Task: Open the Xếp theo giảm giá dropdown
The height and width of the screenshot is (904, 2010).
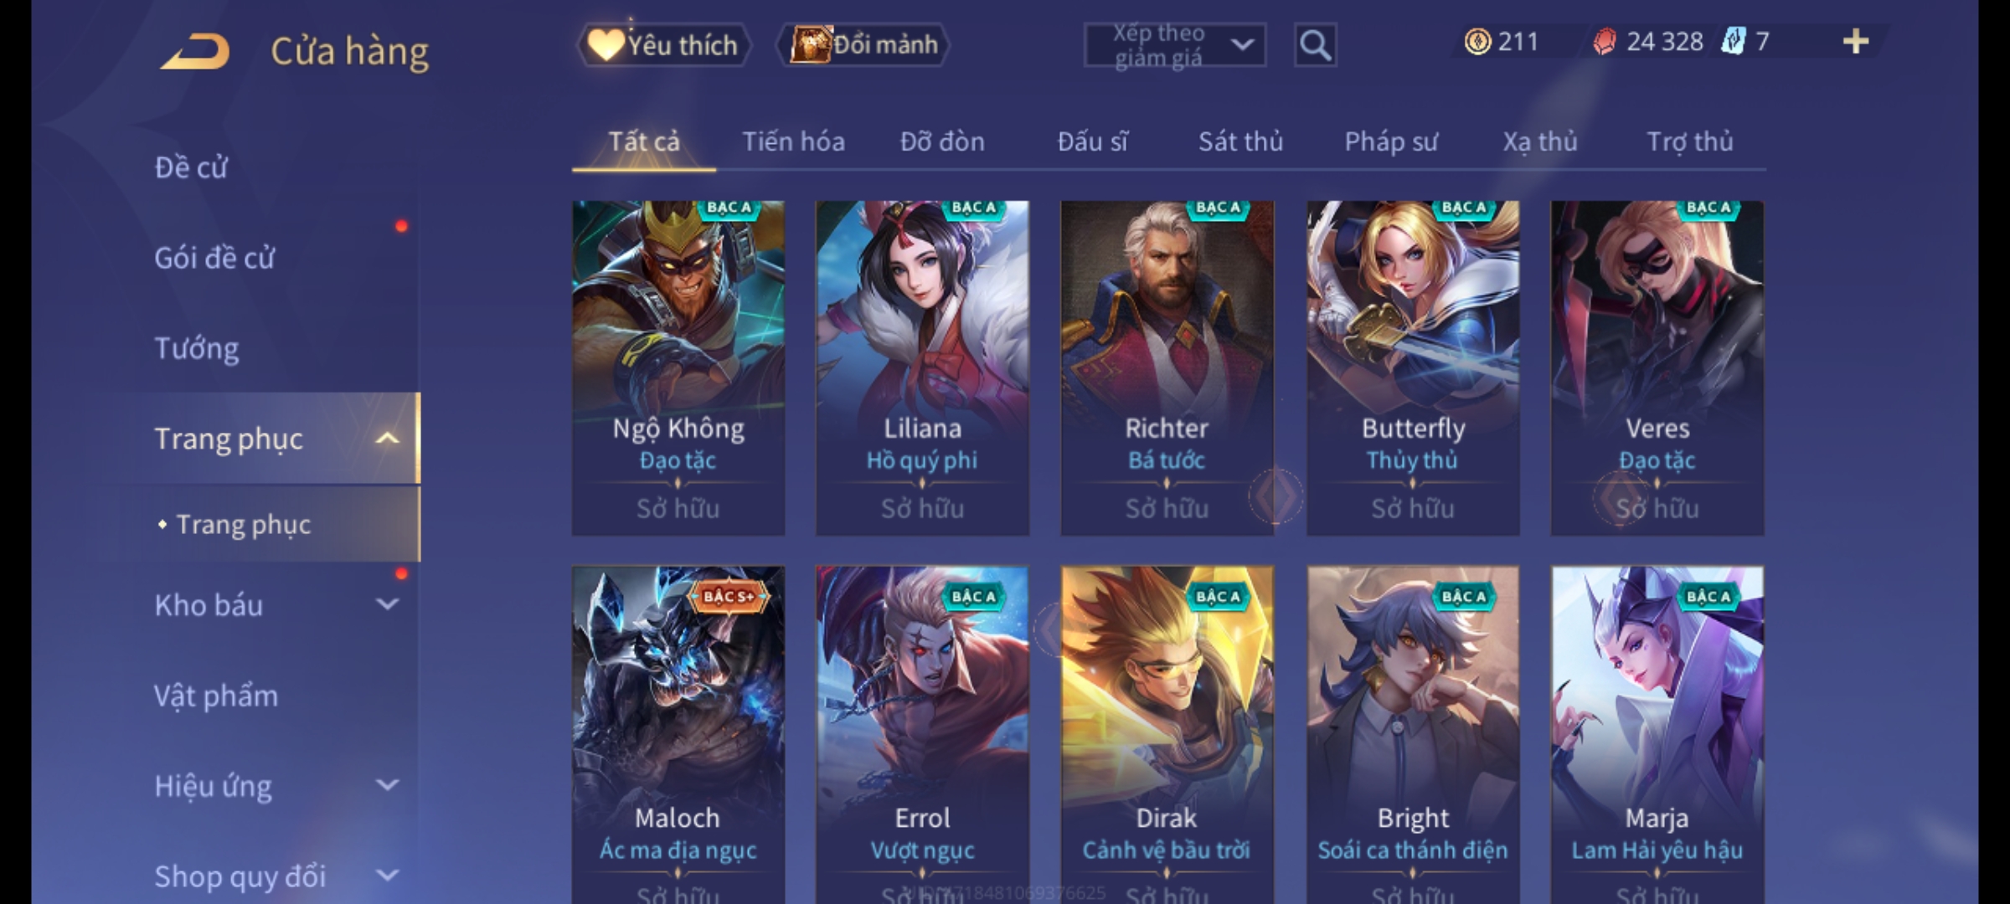Action: click(x=1174, y=45)
